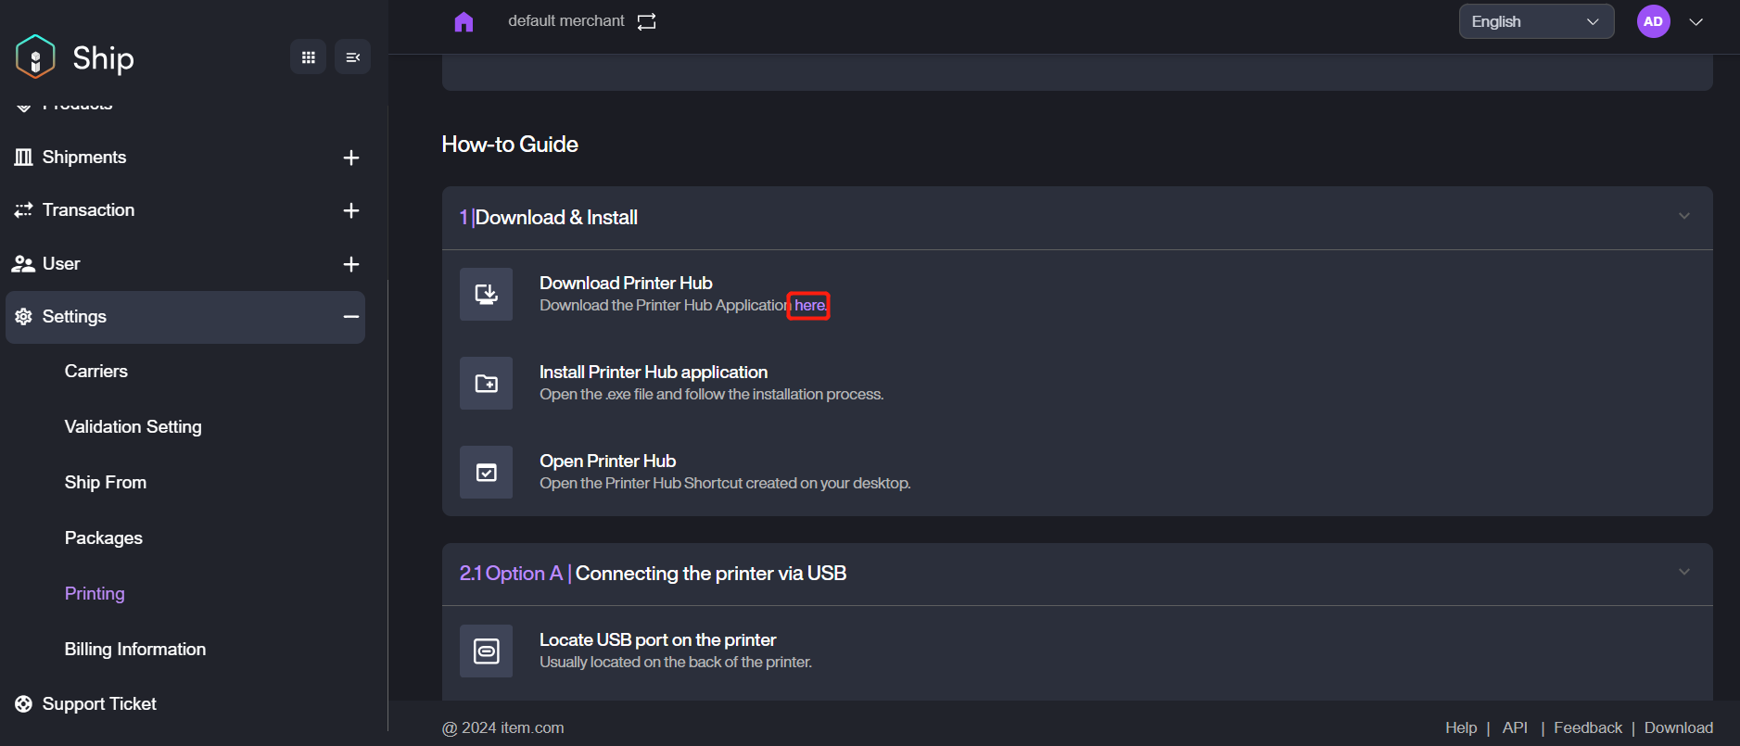
Task: Open Support Ticket in the sidebar
Action: 99,704
